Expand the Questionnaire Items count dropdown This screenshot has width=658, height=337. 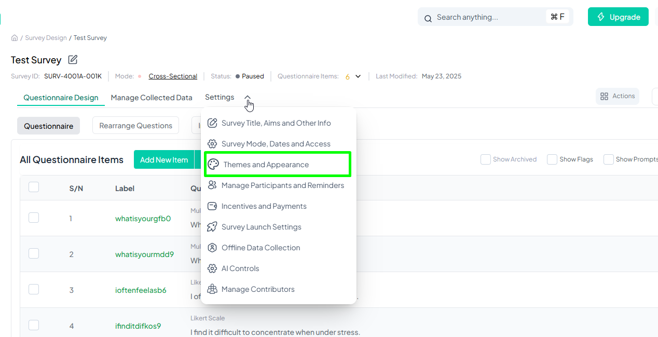tap(358, 76)
